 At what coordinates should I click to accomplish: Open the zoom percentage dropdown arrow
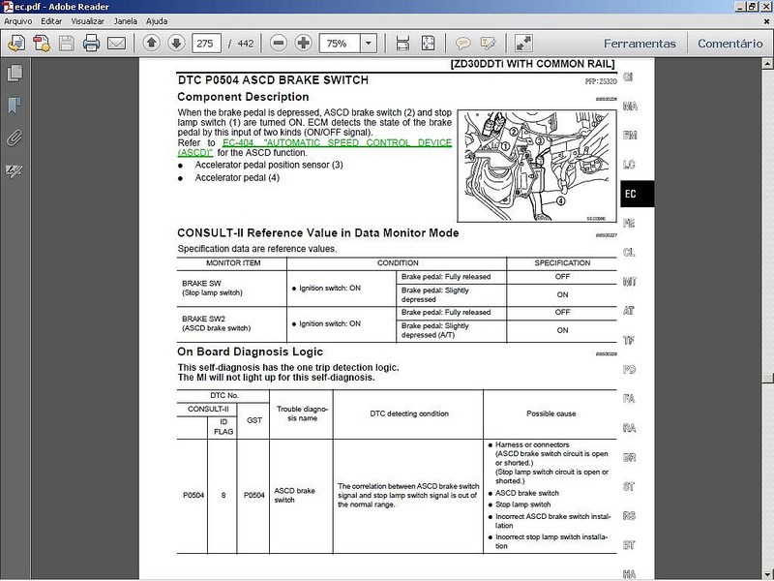coord(368,43)
